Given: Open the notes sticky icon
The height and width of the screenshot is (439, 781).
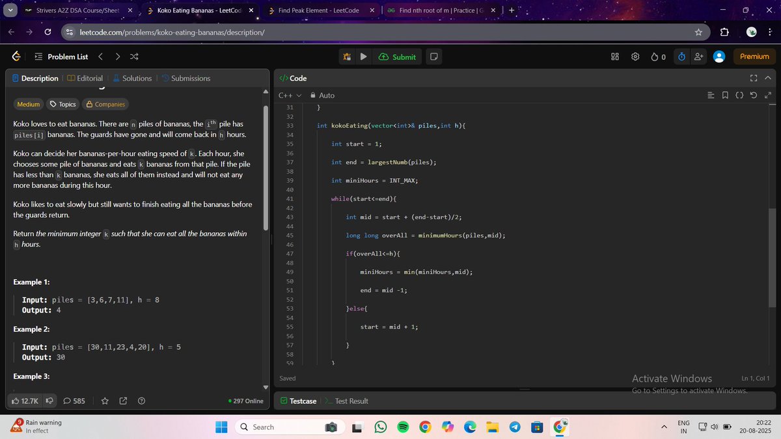Looking at the screenshot, I should click(434, 57).
